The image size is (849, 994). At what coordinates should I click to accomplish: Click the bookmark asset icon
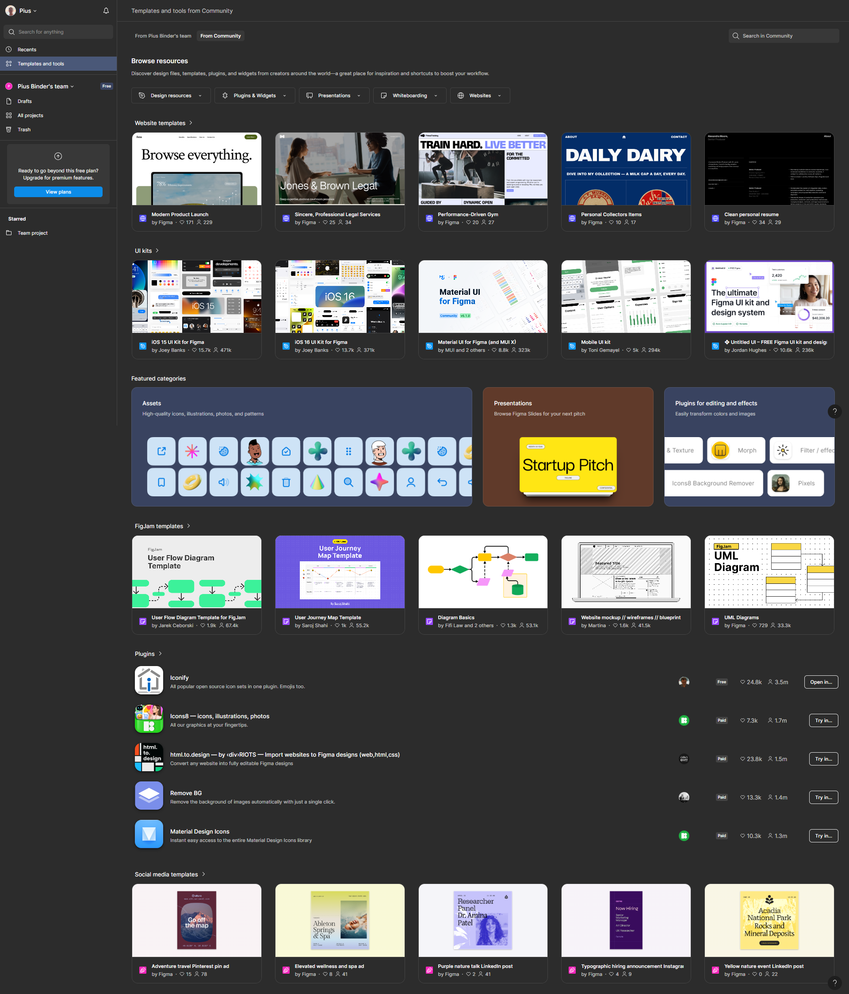coord(162,482)
